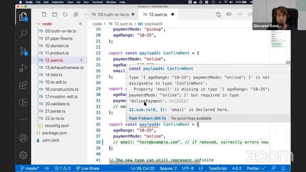
Task: Open the Extensions view
Action: point(23,85)
